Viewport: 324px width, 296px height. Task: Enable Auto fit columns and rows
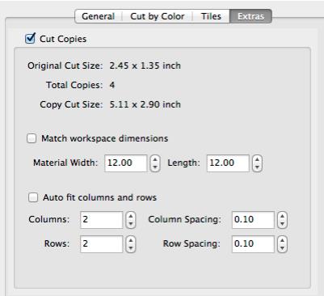pos(33,197)
